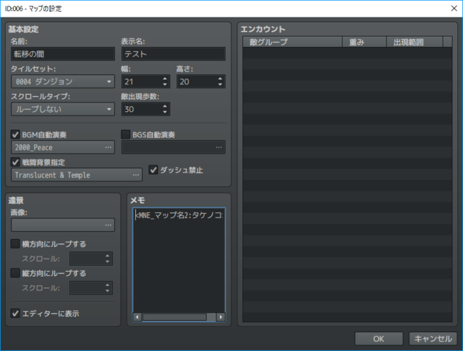The image size is (463, 351).
Task: Open the empty BGS file selector
Action: coord(174,147)
